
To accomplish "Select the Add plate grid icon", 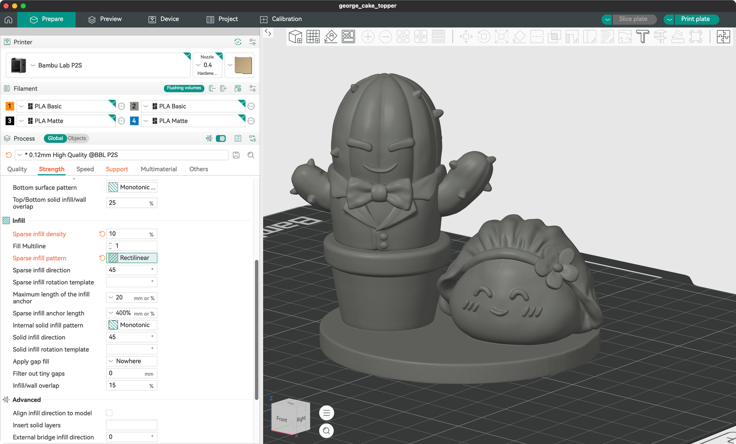I will point(313,37).
